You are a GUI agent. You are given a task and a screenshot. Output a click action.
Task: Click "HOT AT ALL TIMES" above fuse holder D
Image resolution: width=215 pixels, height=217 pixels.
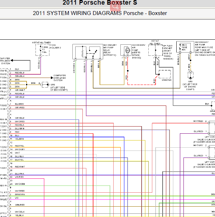(41, 43)
